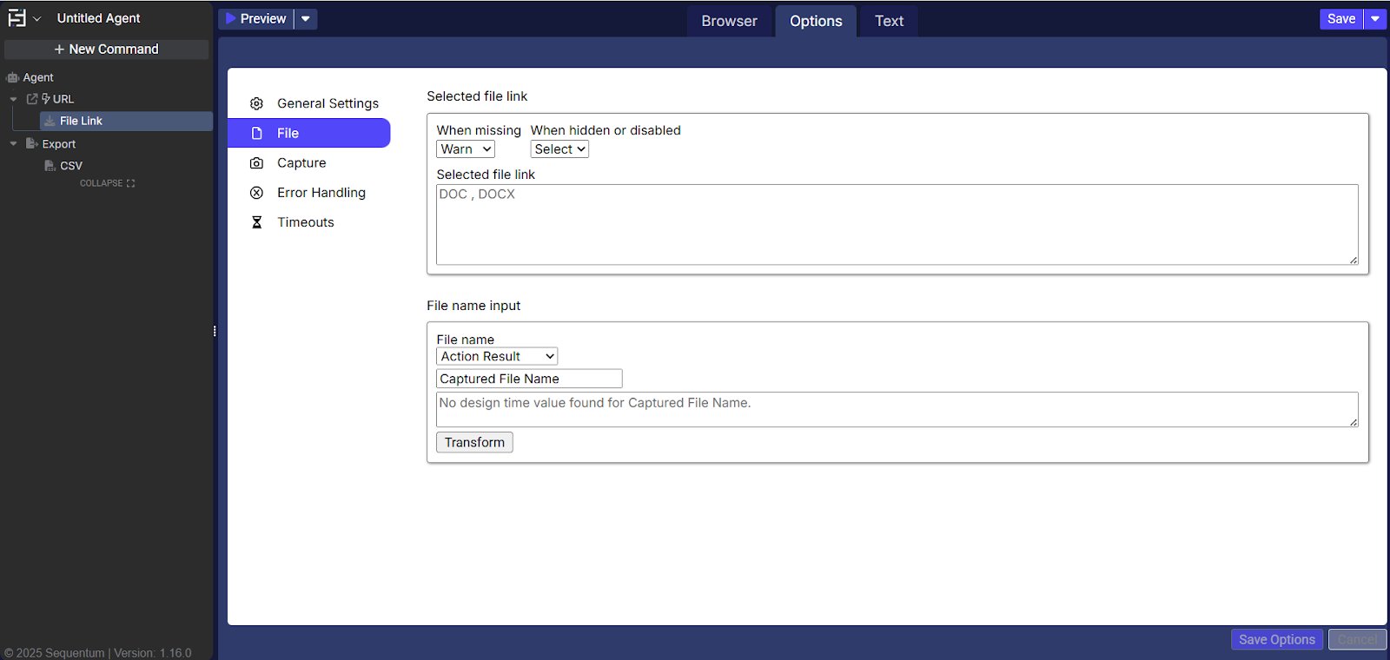Click the Selected file link text area

(897, 224)
